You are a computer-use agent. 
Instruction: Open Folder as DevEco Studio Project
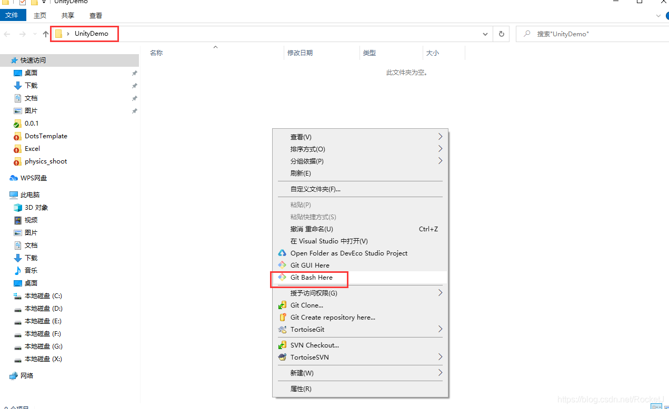349,253
